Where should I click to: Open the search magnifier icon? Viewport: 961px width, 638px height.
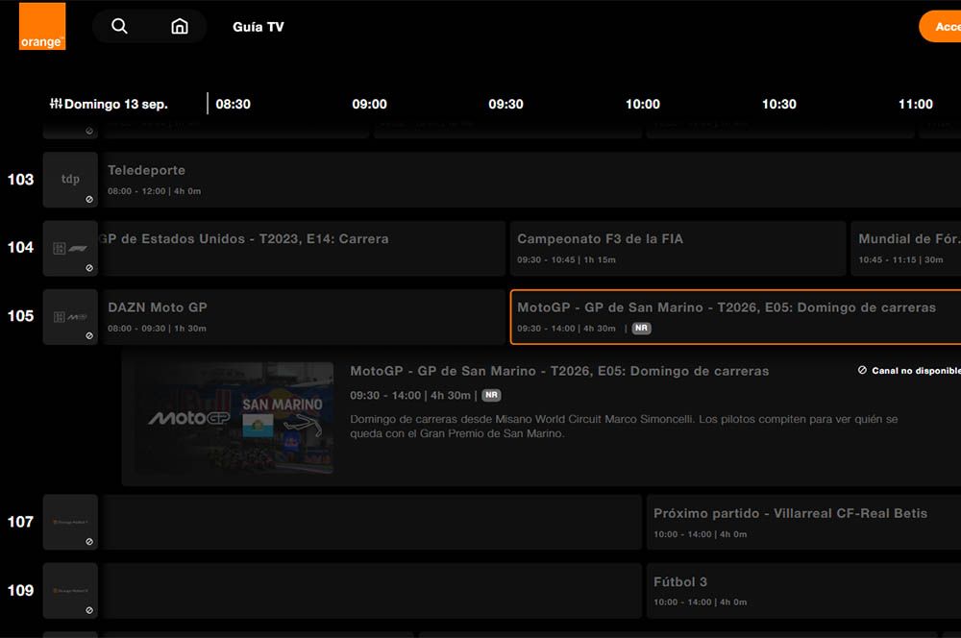(119, 26)
